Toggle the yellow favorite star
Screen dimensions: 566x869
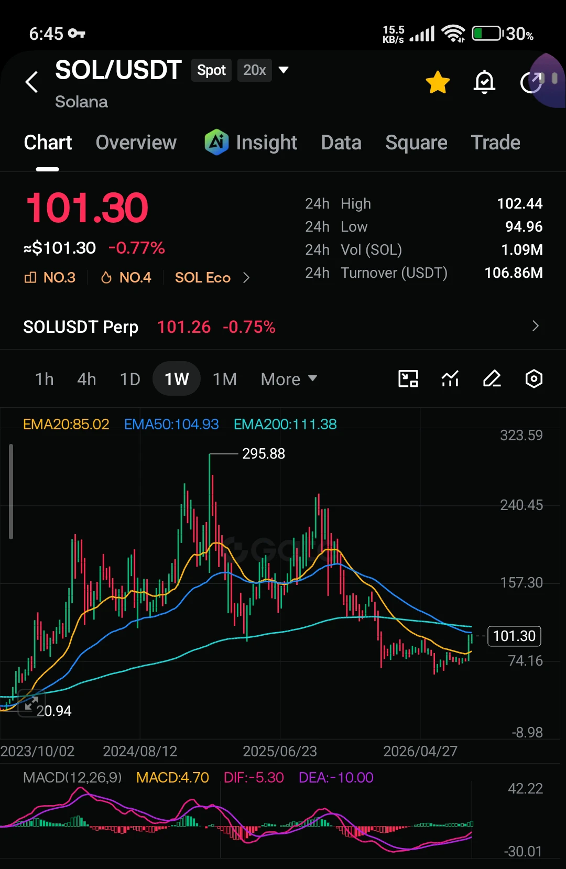click(438, 82)
